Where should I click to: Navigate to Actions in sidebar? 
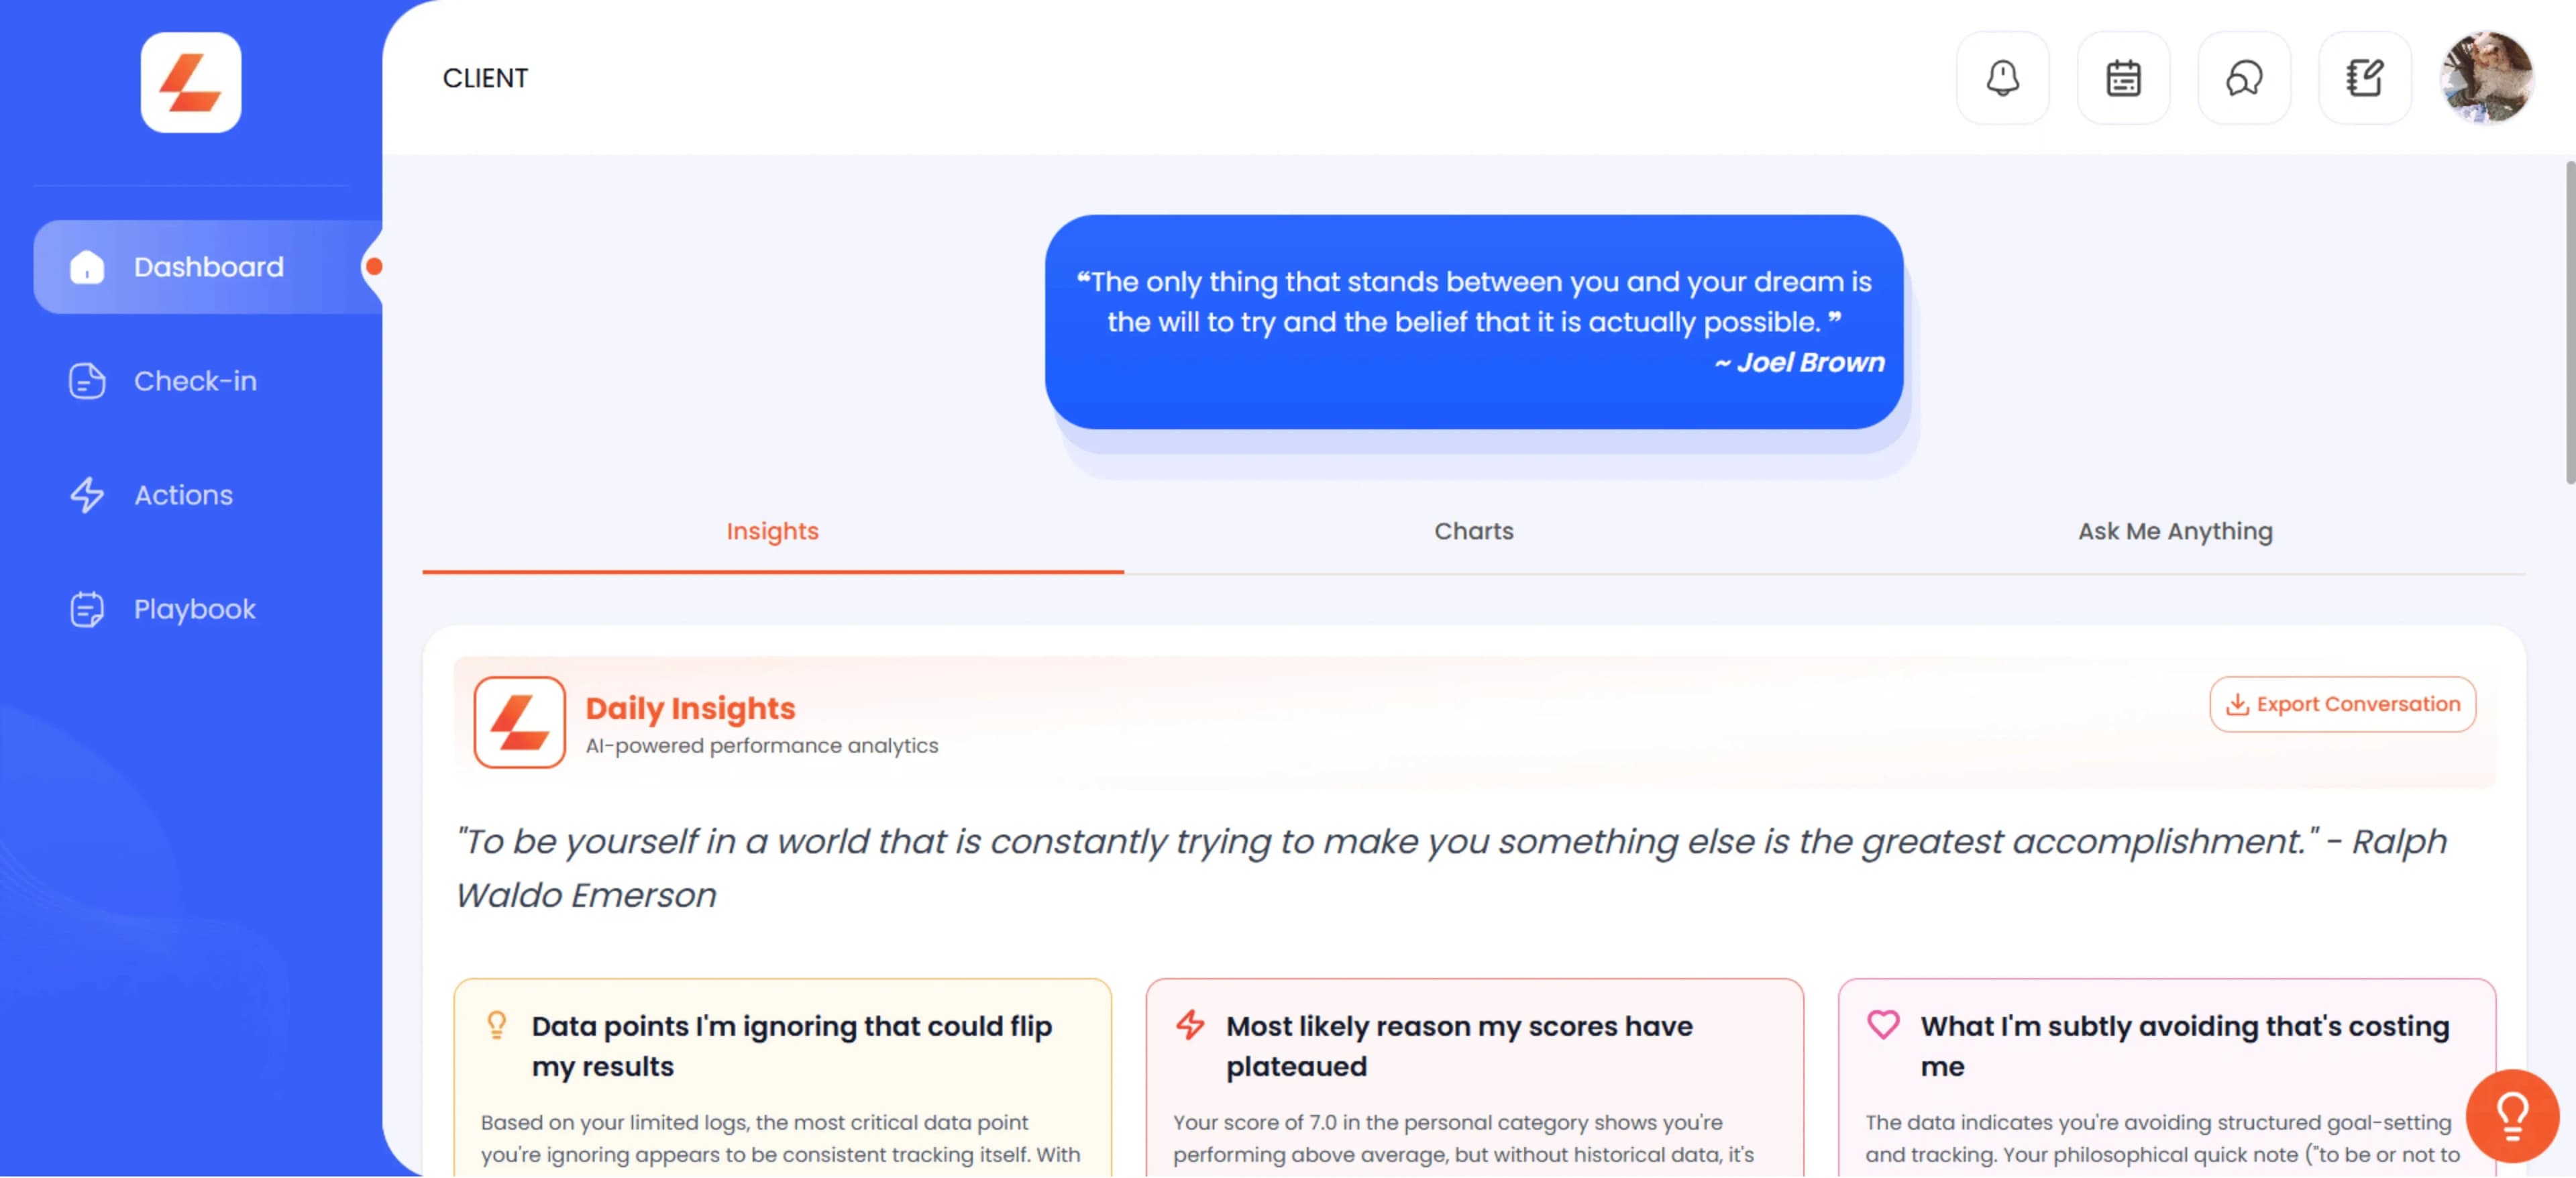(x=183, y=495)
